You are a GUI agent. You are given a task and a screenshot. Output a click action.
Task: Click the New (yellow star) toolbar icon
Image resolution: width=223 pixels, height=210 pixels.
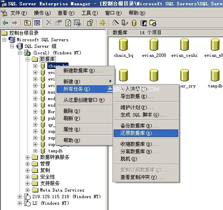[103, 23]
